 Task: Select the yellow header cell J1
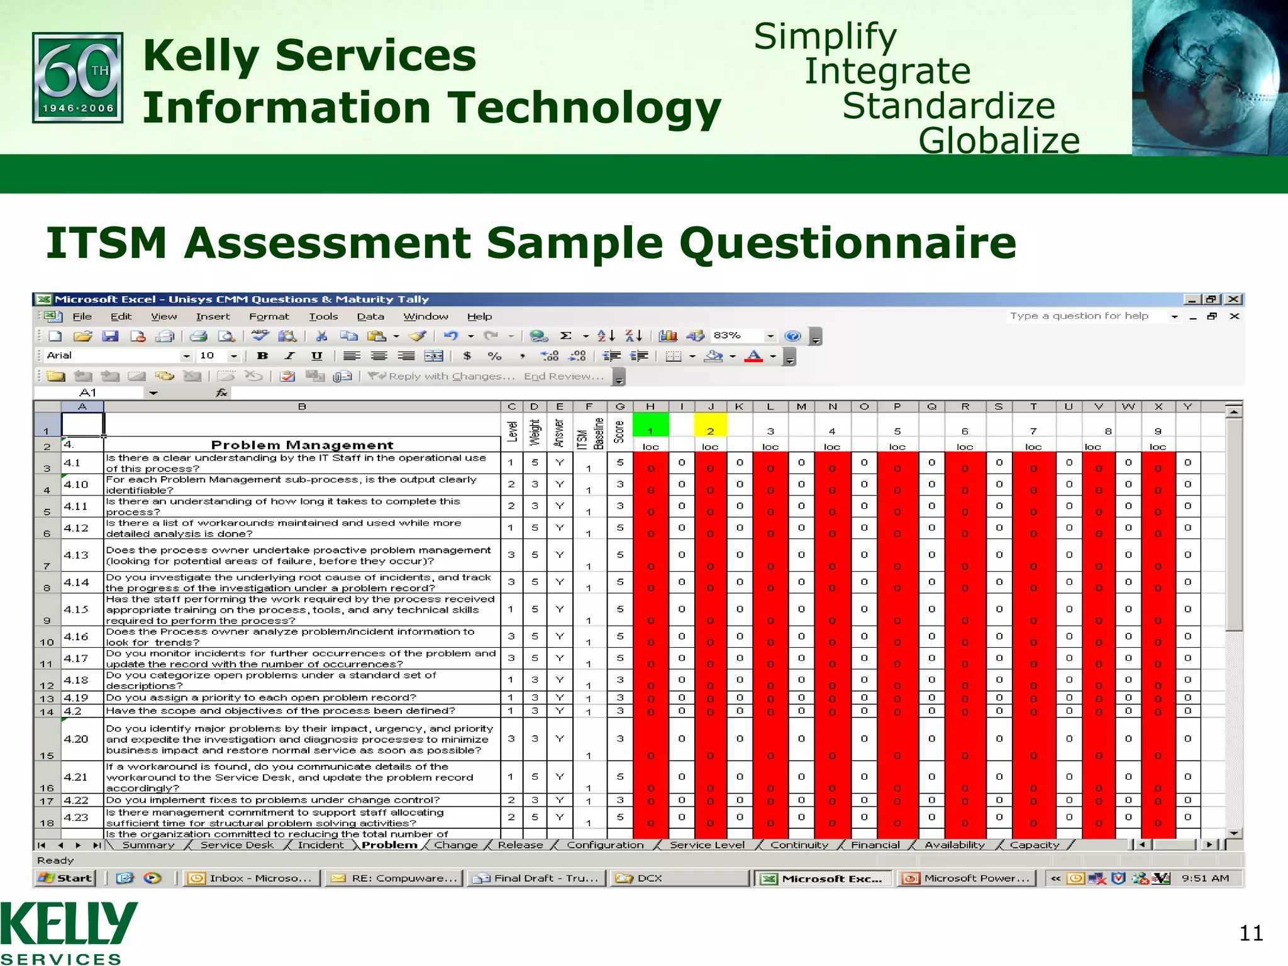711,425
